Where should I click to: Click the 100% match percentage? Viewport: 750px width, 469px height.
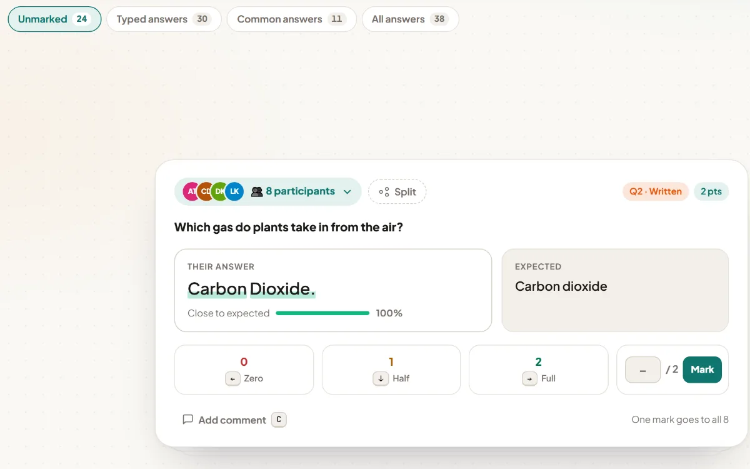[x=389, y=313]
